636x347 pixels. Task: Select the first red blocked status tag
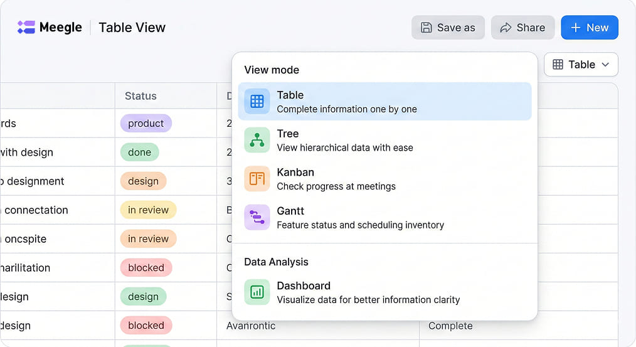tap(146, 268)
